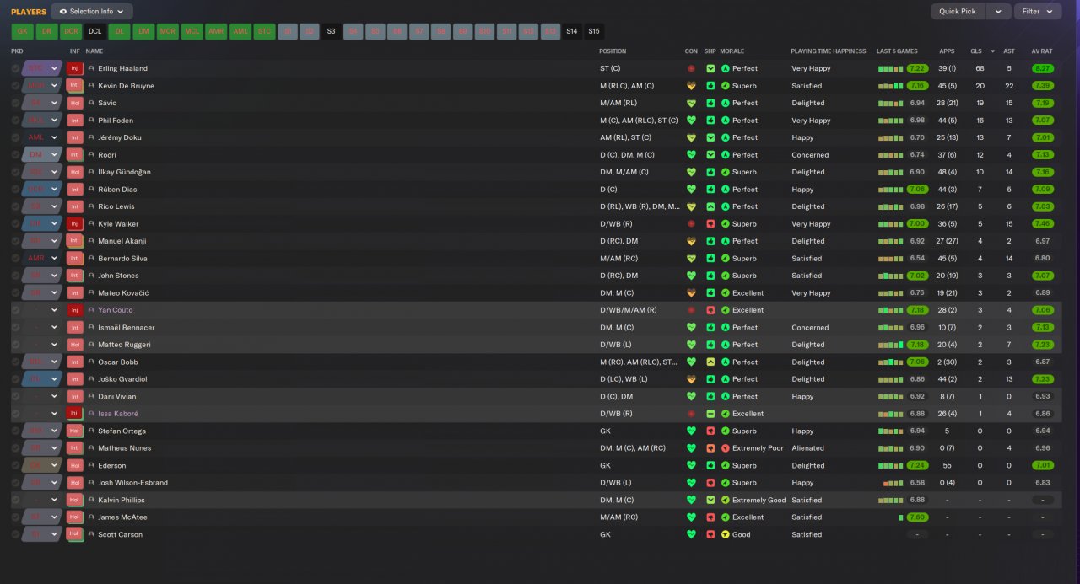1080x584 pixels.
Task: Click Erling Haaland's Inj status badge
Action: 75,68
